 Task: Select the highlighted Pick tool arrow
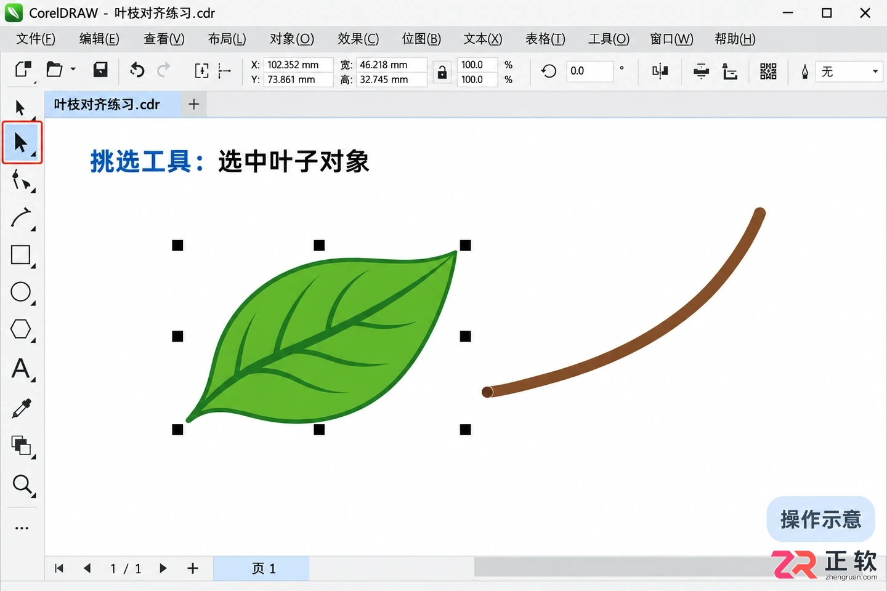tap(22, 143)
